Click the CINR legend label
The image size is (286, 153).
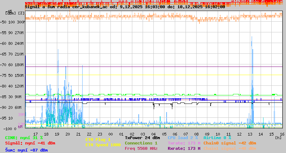24,138
